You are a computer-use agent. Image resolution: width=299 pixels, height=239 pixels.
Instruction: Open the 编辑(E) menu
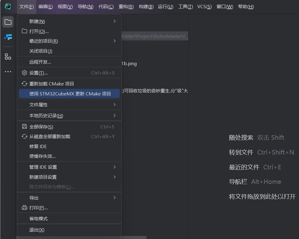point(46,7)
